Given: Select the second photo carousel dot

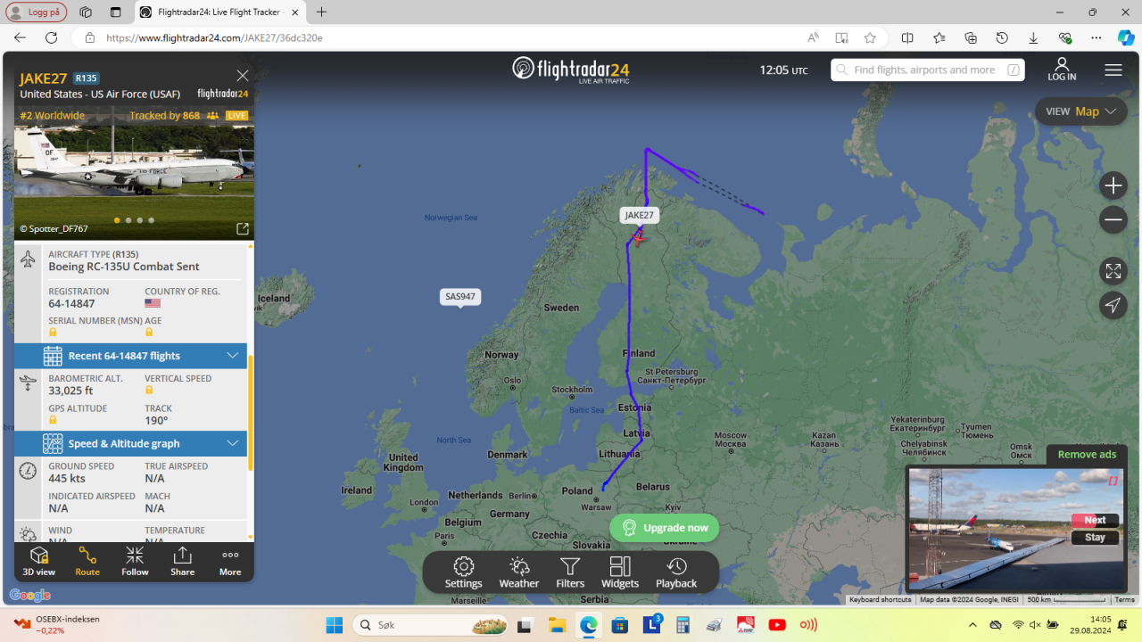Looking at the screenshot, I should pos(128,220).
